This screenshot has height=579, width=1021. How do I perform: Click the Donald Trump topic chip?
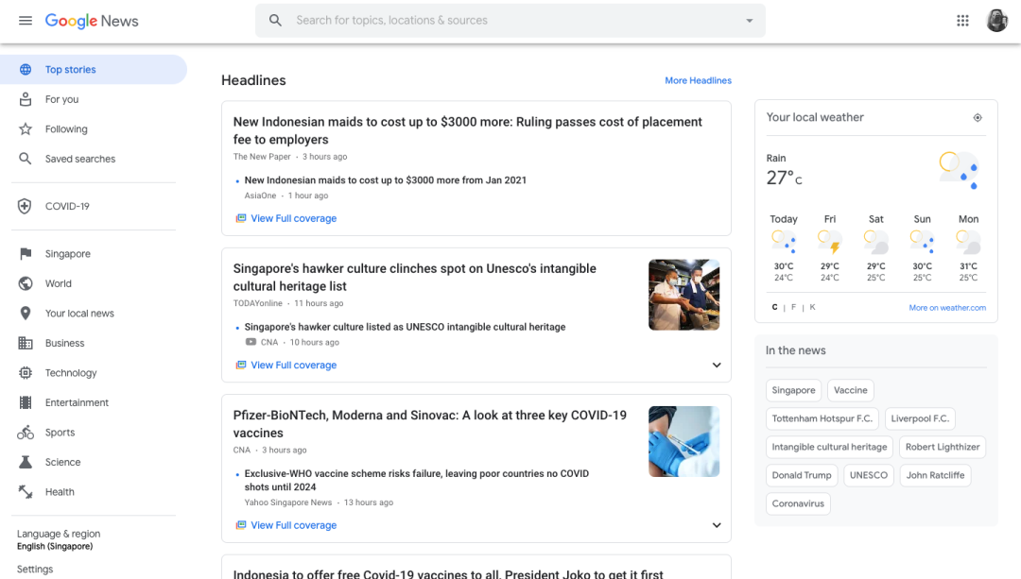point(802,475)
